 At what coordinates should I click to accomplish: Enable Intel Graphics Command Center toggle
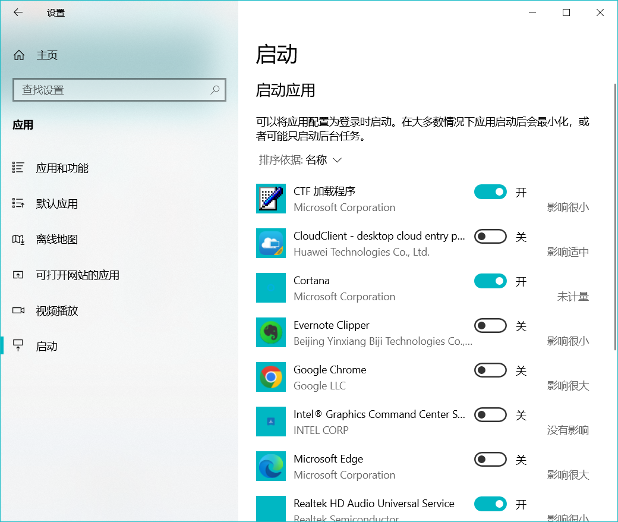pyautogui.click(x=490, y=415)
